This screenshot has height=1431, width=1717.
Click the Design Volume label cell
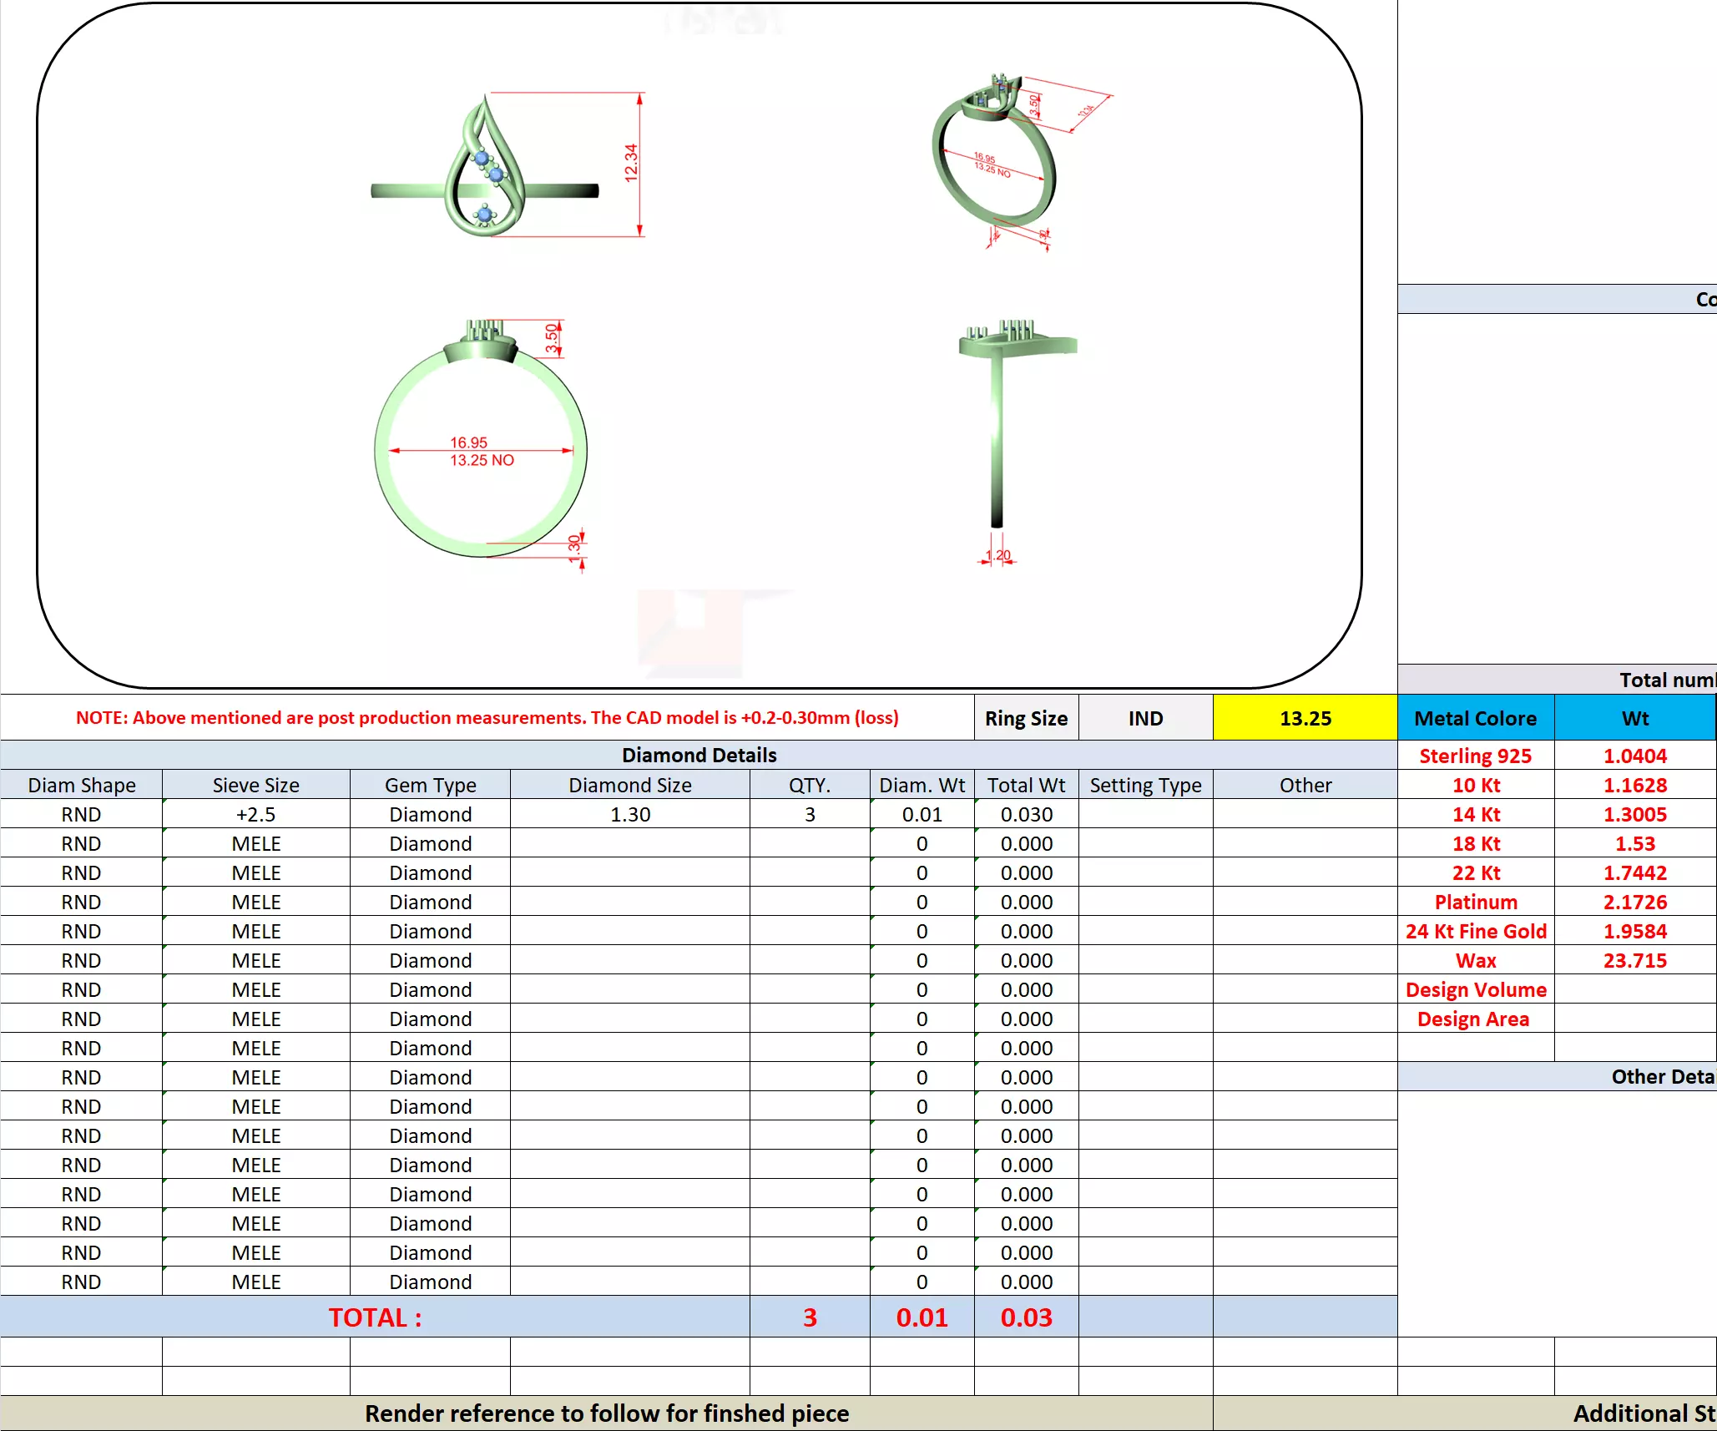pyautogui.click(x=1475, y=989)
